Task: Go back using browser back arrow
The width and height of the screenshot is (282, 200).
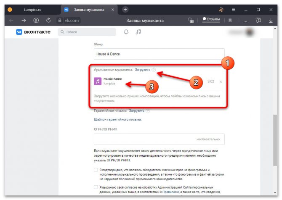Action: (11, 21)
